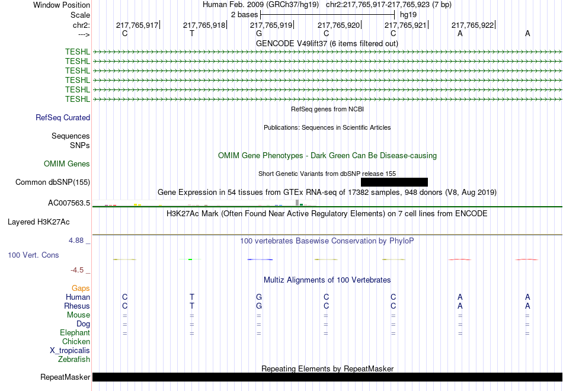Click the Mouse species label

tap(78, 315)
